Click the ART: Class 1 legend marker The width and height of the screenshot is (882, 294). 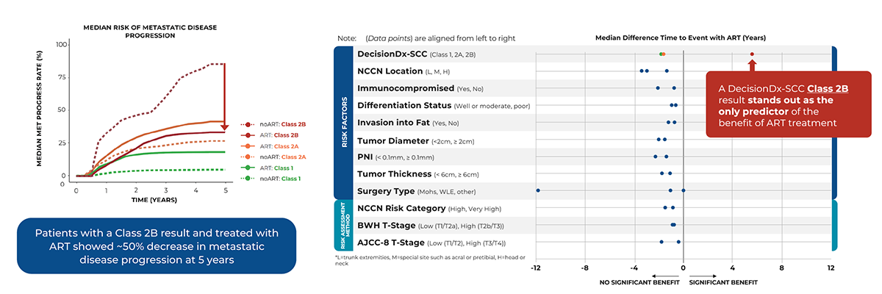[248, 168]
